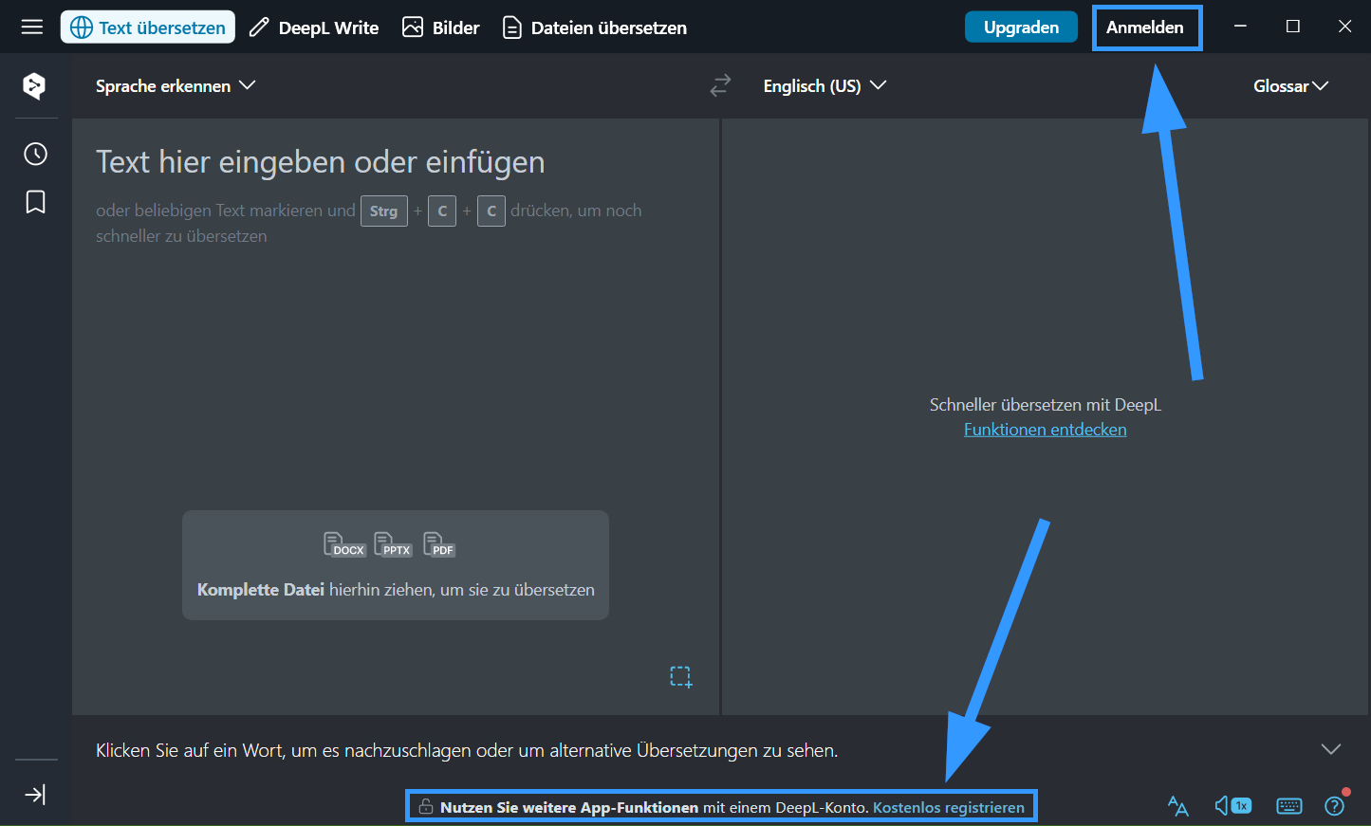Collapse the sidebar with the arrow icon
The height and width of the screenshot is (826, 1371).
[35, 795]
